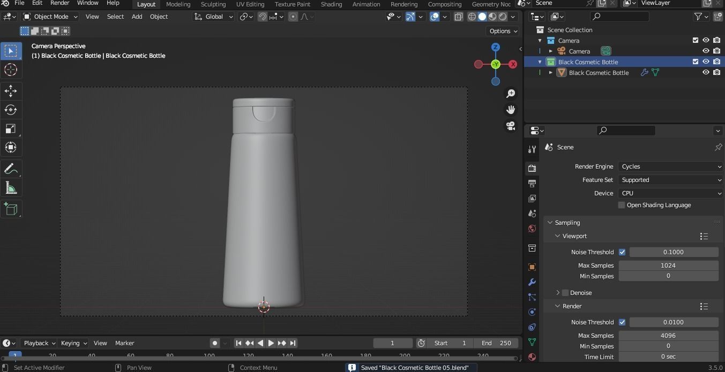Viewport: 725px width, 372px height.
Task: Toggle the properties editor pin icon
Action: [718, 147]
